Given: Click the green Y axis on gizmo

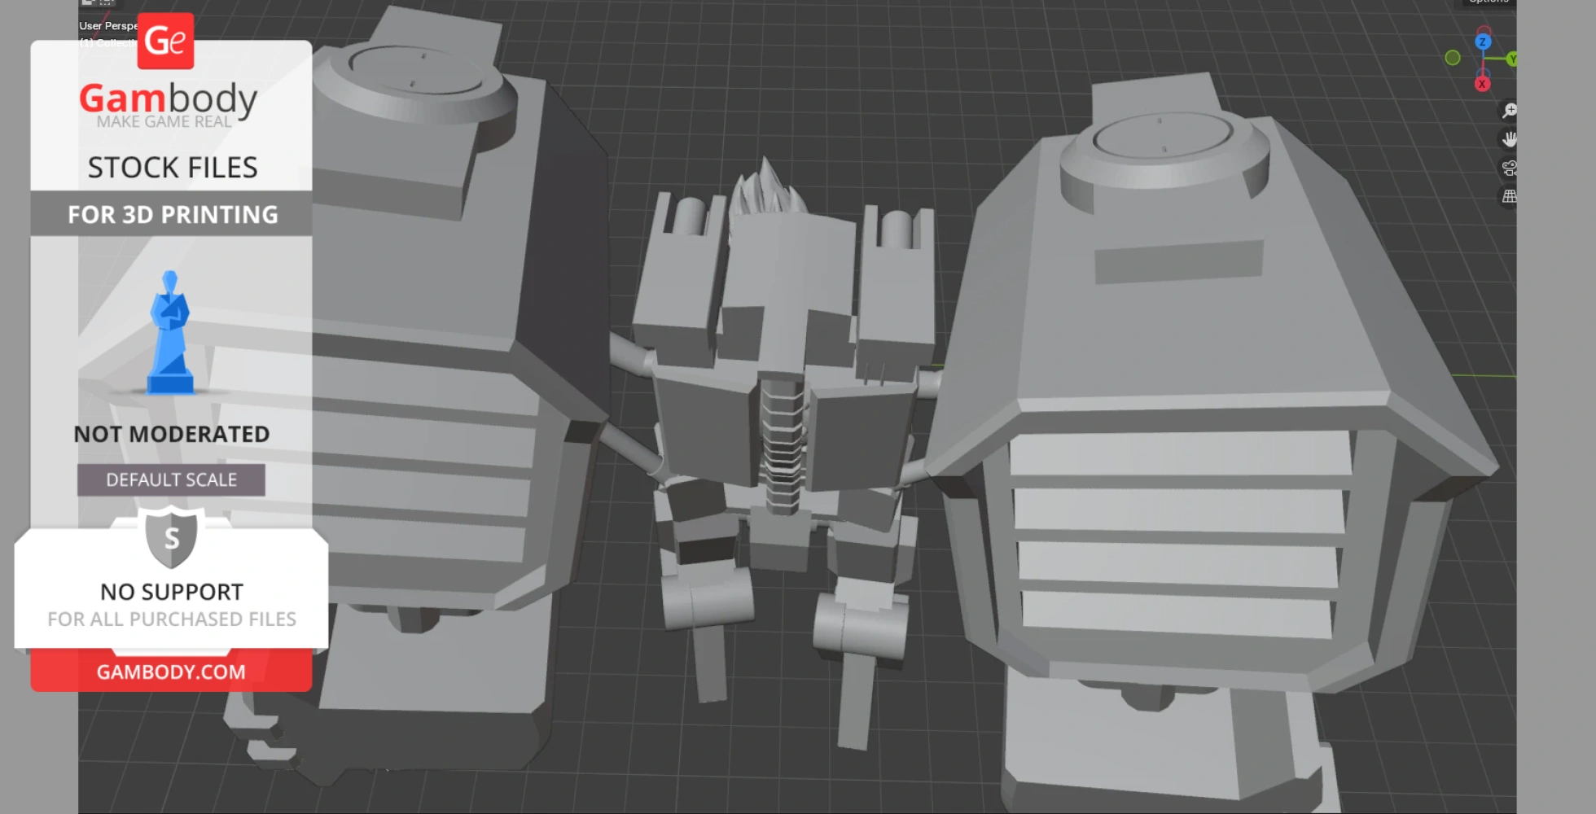Looking at the screenshot, I should pyautogui.click(x=1510, y=59).
